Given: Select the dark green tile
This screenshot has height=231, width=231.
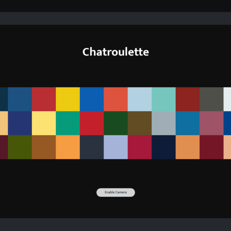Looking at the screenshot, I should pyautogui.click(x=115, y=123).
